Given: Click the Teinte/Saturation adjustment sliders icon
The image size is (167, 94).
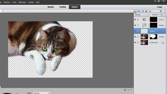Looking at the screenshot, I should click(144, 25).
